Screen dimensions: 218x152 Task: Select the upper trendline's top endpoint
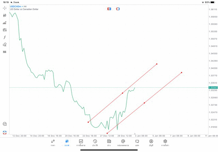pos(157,64)
